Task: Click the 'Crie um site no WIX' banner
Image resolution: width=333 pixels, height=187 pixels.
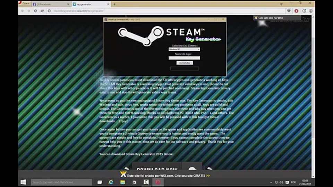Action: 277,18
